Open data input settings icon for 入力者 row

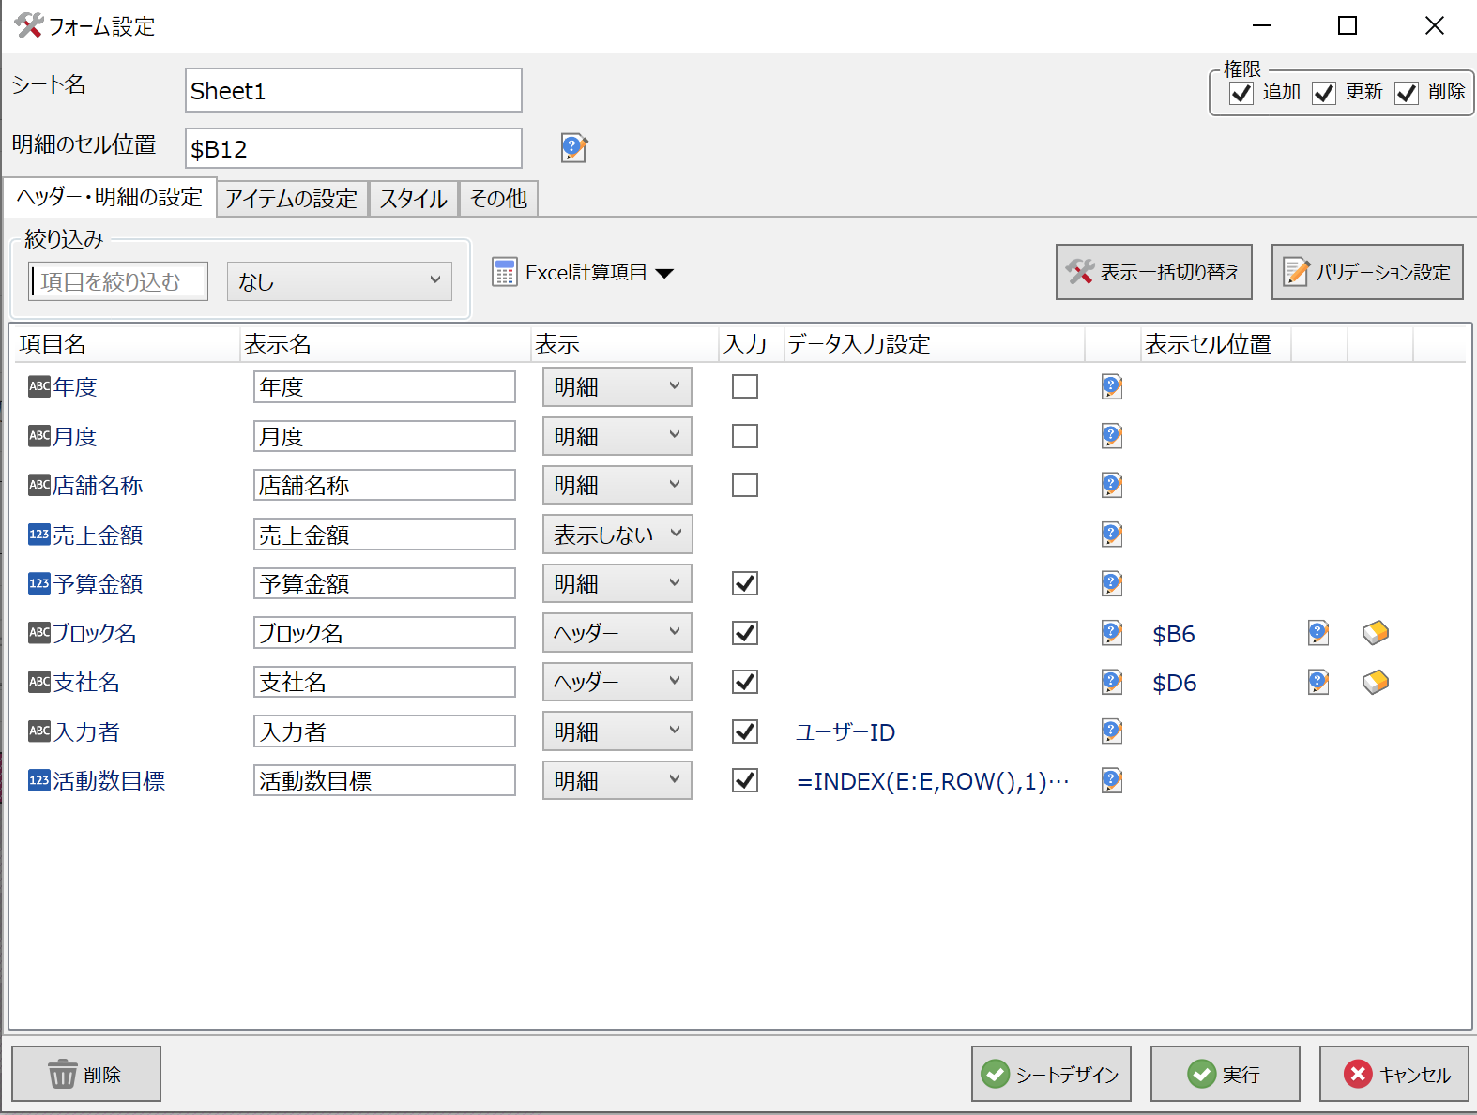point(1112,731)
